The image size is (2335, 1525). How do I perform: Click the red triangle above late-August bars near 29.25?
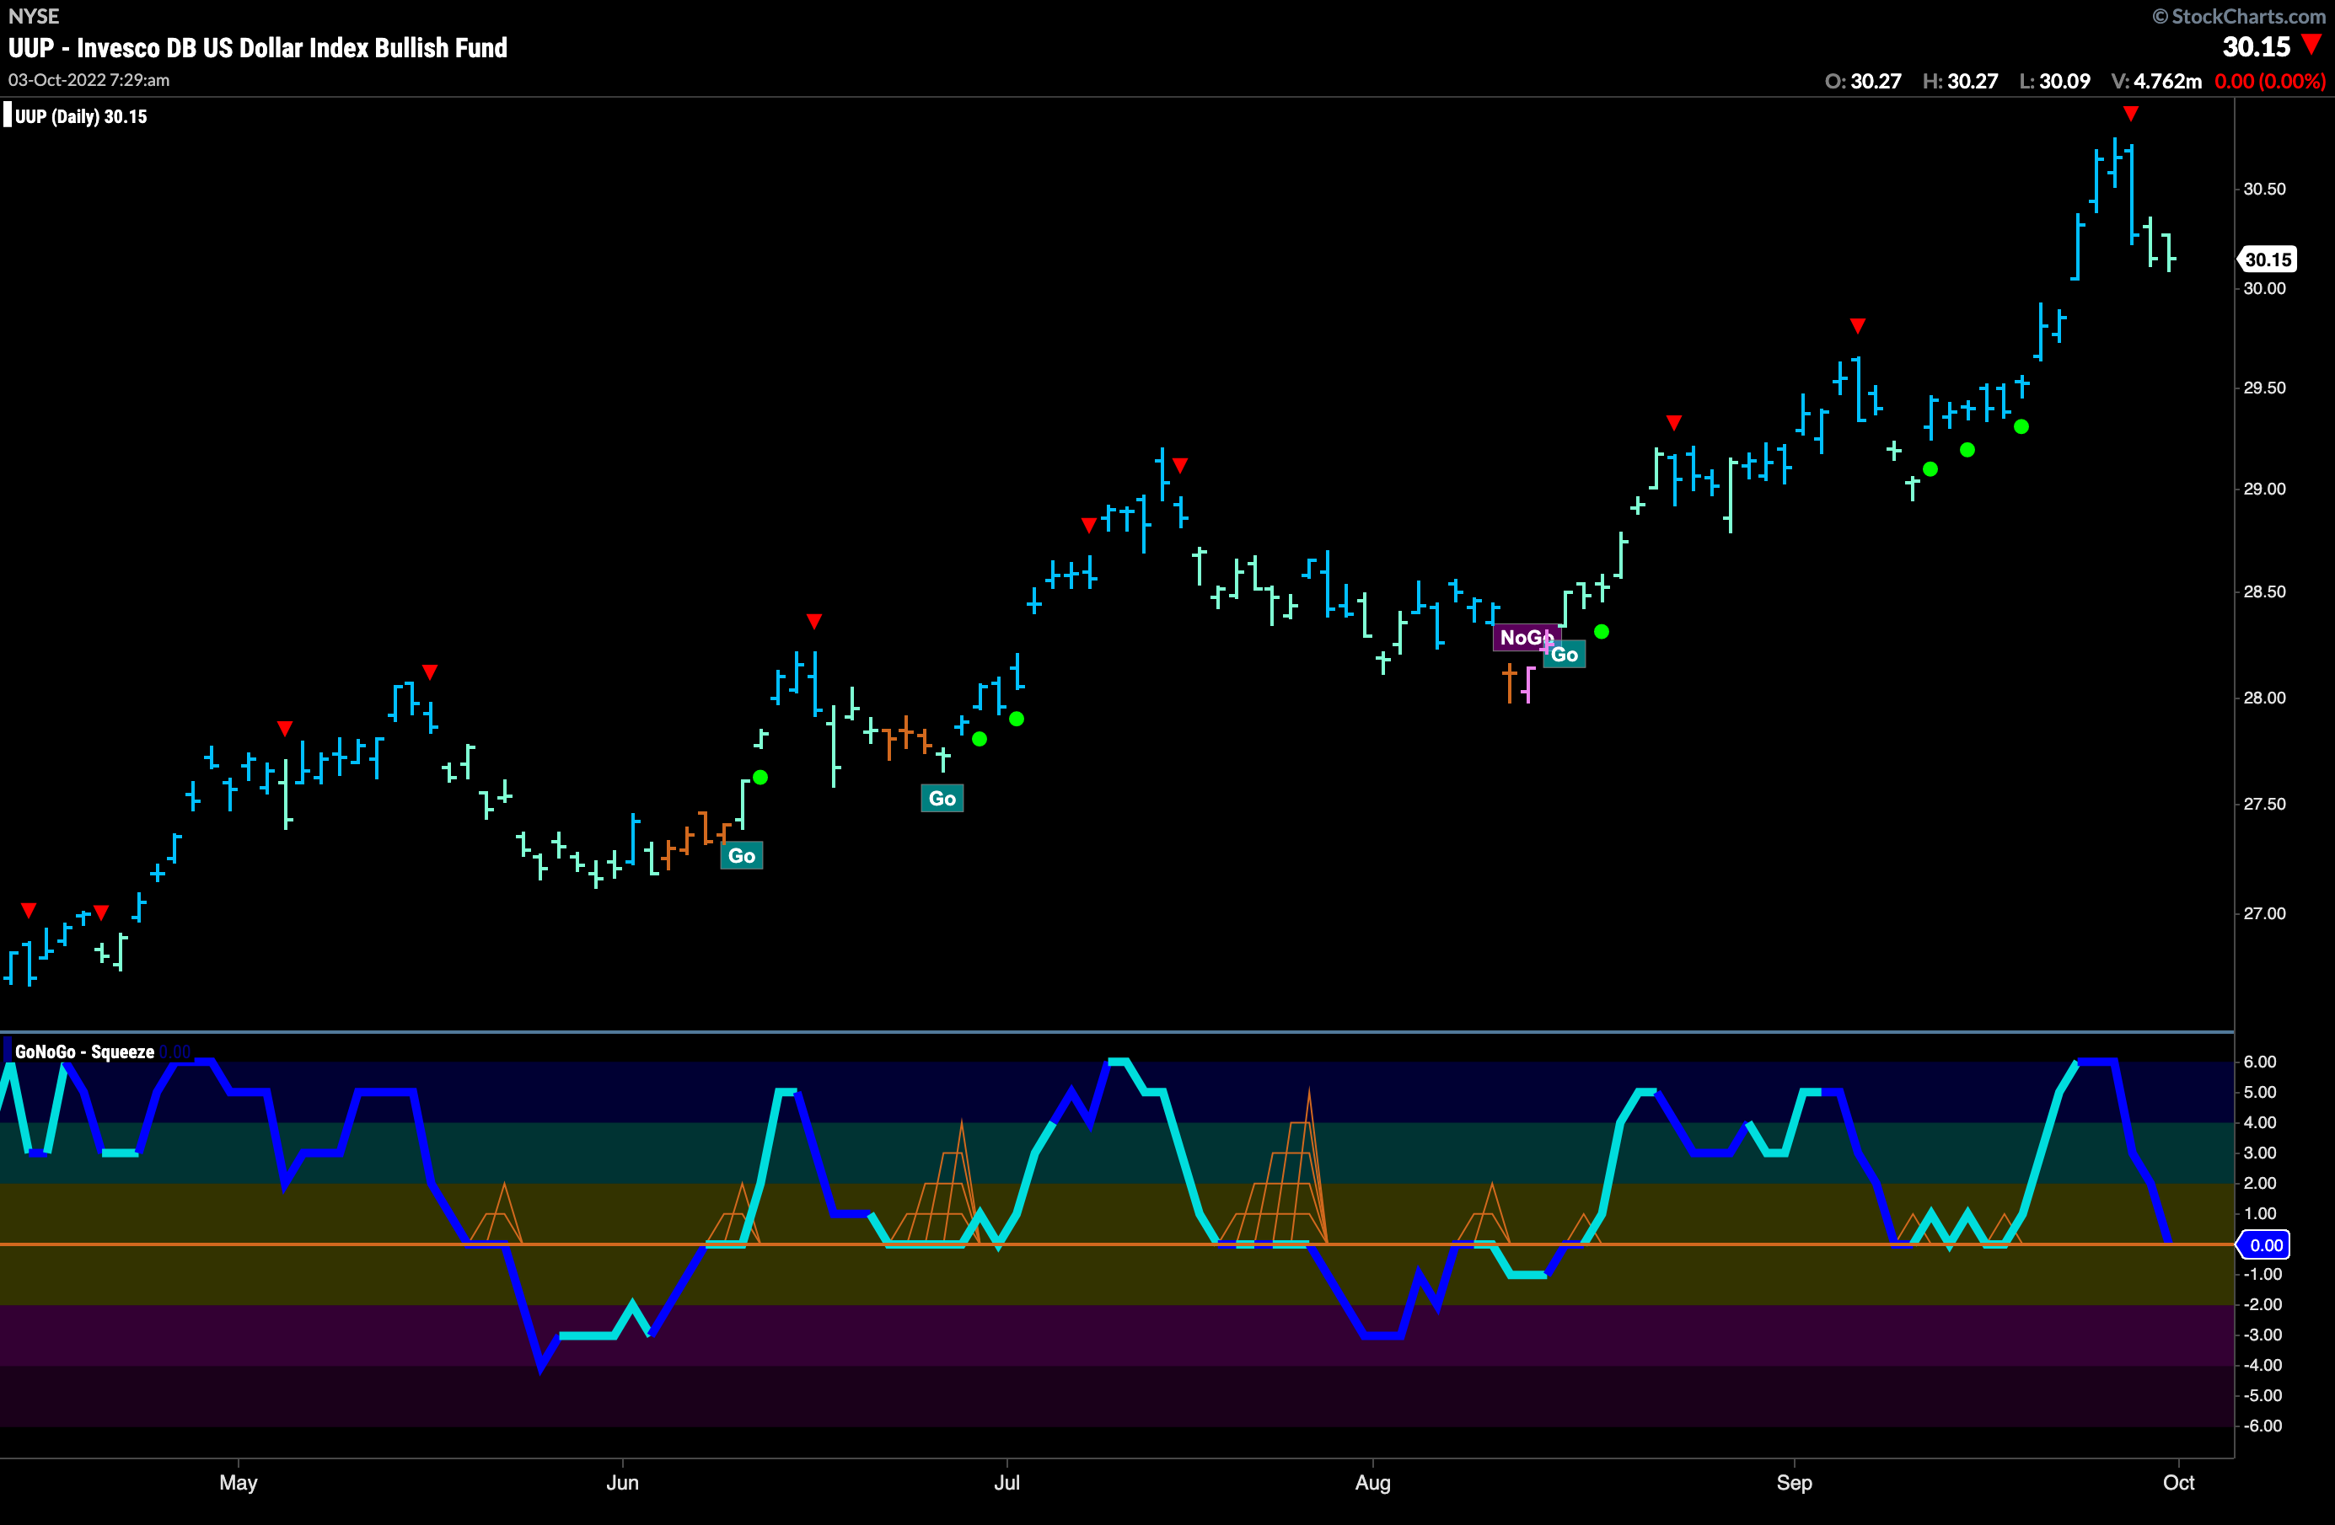coord(1674,423)
